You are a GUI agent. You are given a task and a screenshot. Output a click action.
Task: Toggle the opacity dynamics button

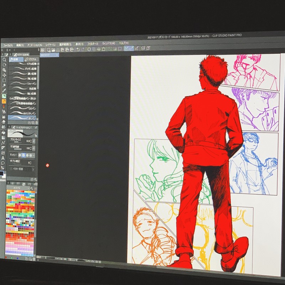point(33,149)
